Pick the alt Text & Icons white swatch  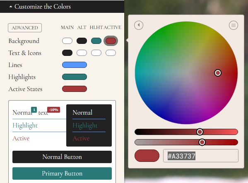click(x=82, y=53)
